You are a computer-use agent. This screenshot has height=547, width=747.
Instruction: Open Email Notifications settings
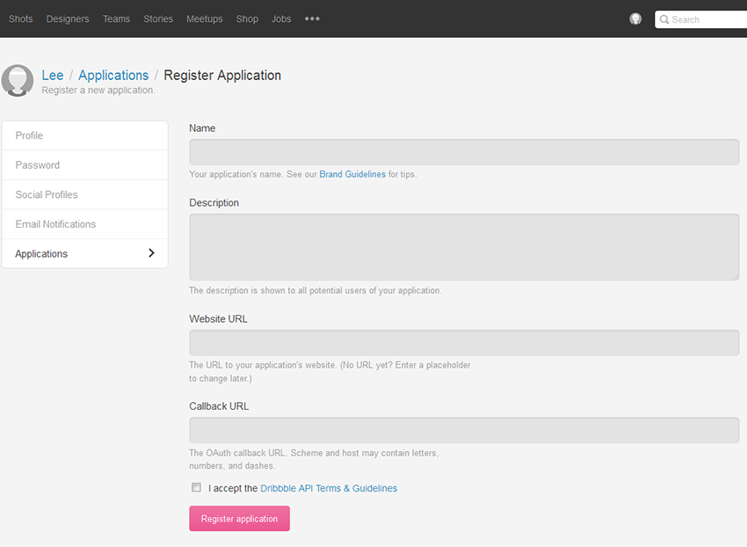point(84,224)
